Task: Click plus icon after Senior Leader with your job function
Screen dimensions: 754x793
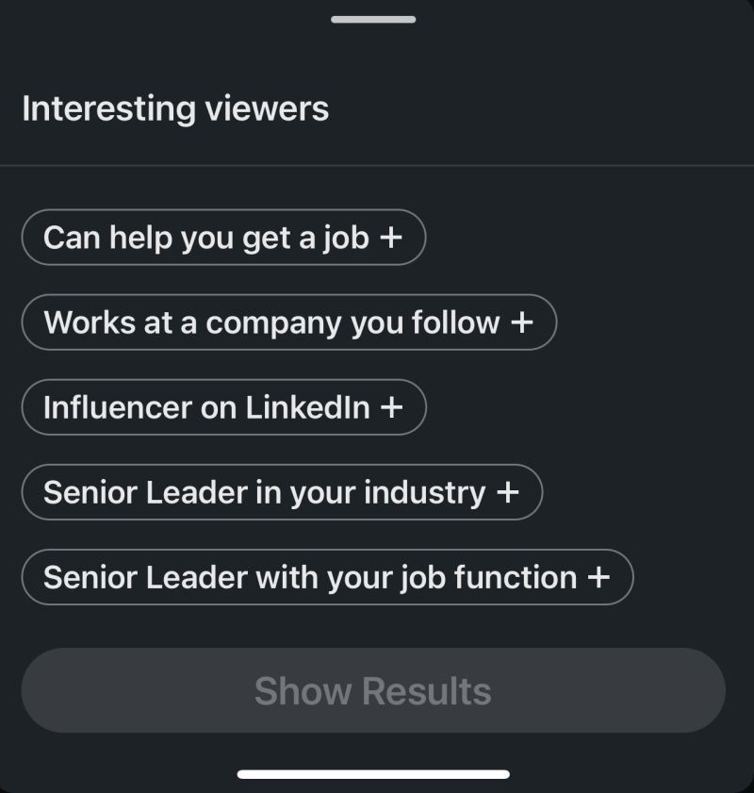Action: coord(598,577)
